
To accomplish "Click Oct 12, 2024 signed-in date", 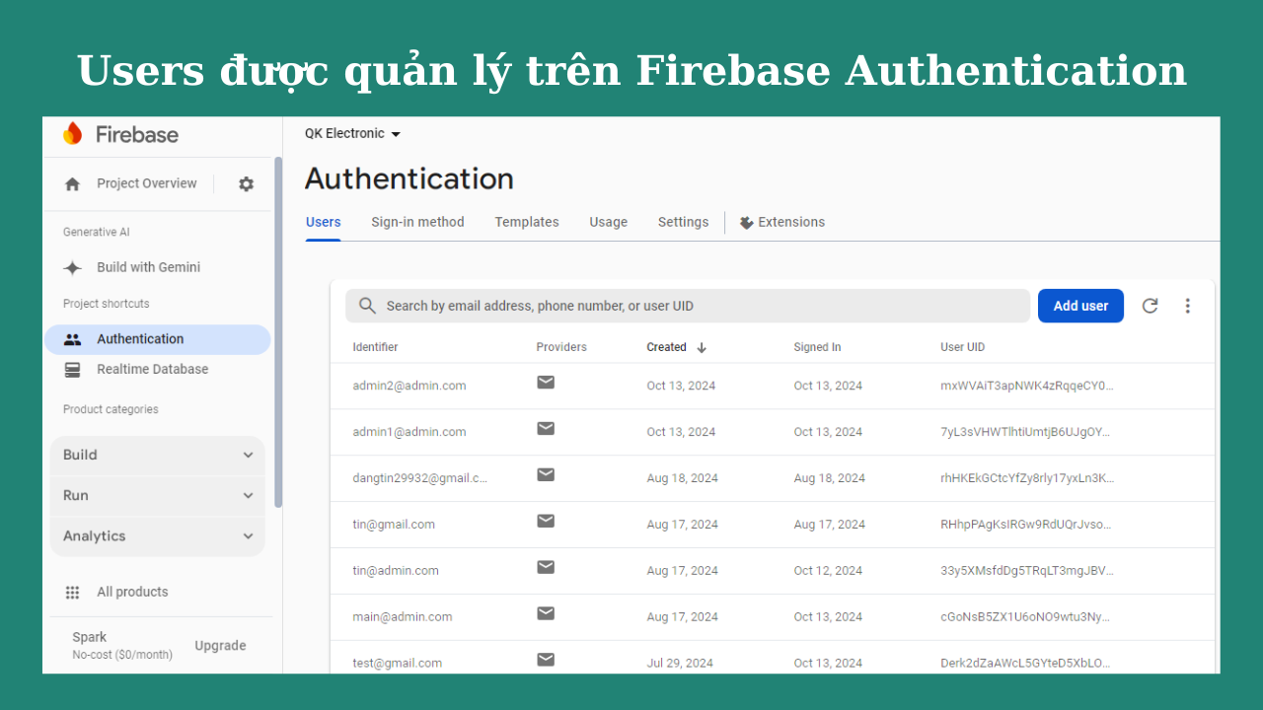I will pyautogui.click(x=828, y=571).
